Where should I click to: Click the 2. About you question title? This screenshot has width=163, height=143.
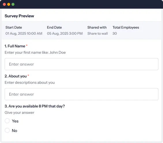[x=16, y=76]
